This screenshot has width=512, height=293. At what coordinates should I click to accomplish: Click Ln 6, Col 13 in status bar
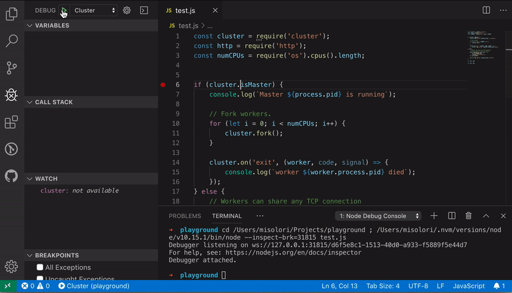[339, 286]
